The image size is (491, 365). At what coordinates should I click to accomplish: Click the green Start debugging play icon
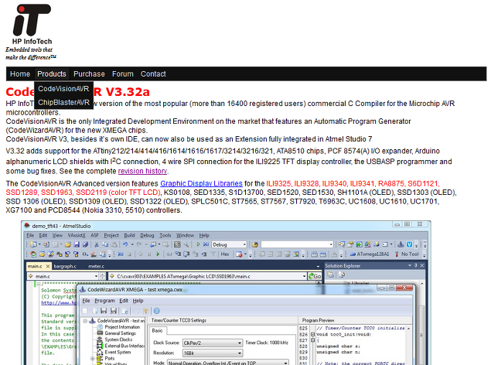pyautogui.click(x=198, y=244)
